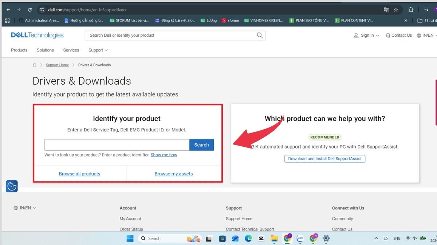The width and height of the screenshot is (437, 245).
Task: Click the Browse my assets link
Action: coord(174,174)
